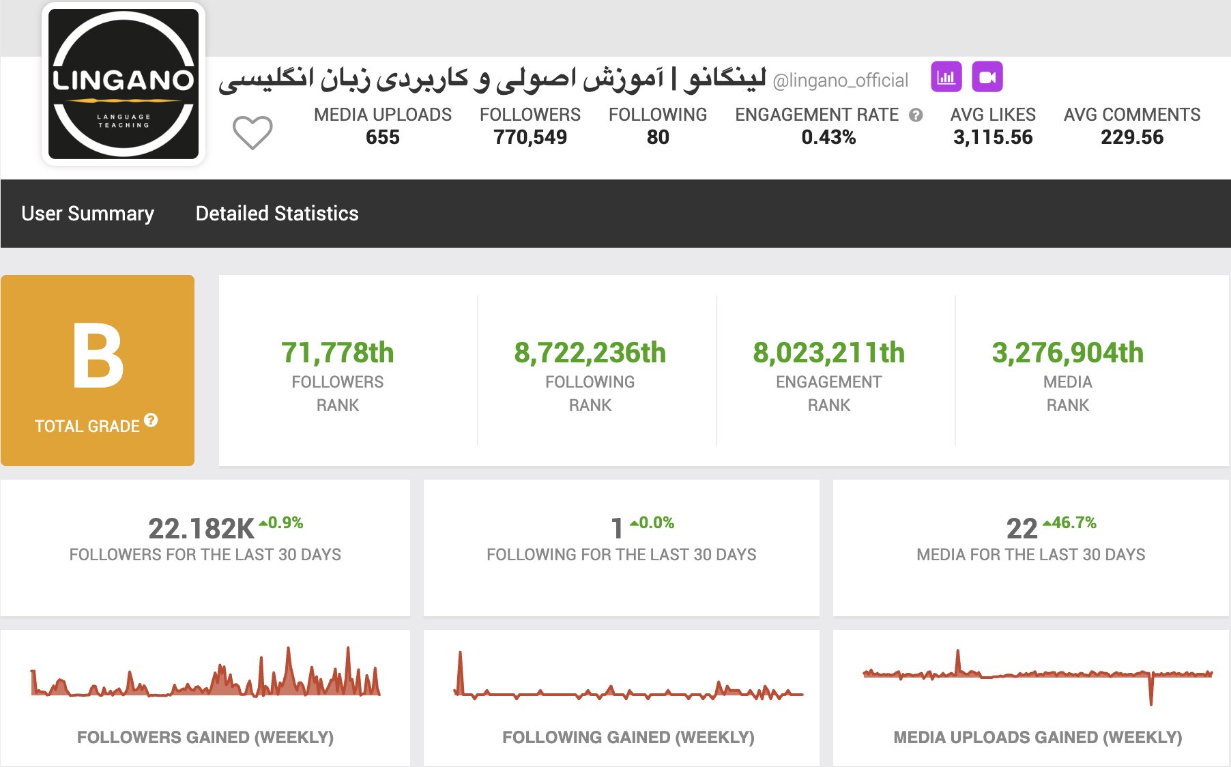Click the 1 following last 30 days value

[x=617, y=529]
